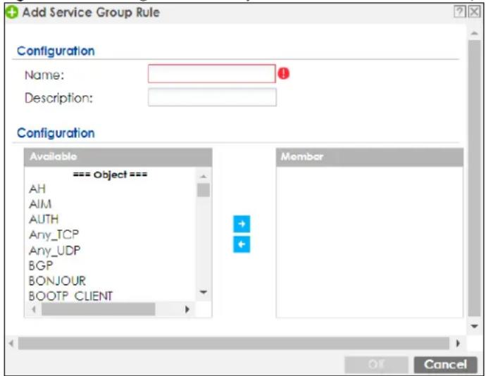Select AIM in the Available list
Image resolution: width=486 pixels, height=376 pixels.
tap(40, 204)
